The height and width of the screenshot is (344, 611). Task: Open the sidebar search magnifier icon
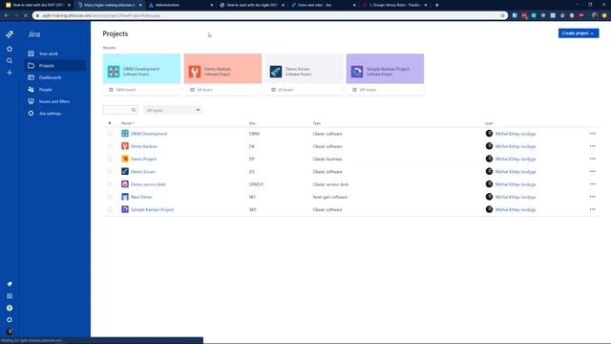[10, 61]
